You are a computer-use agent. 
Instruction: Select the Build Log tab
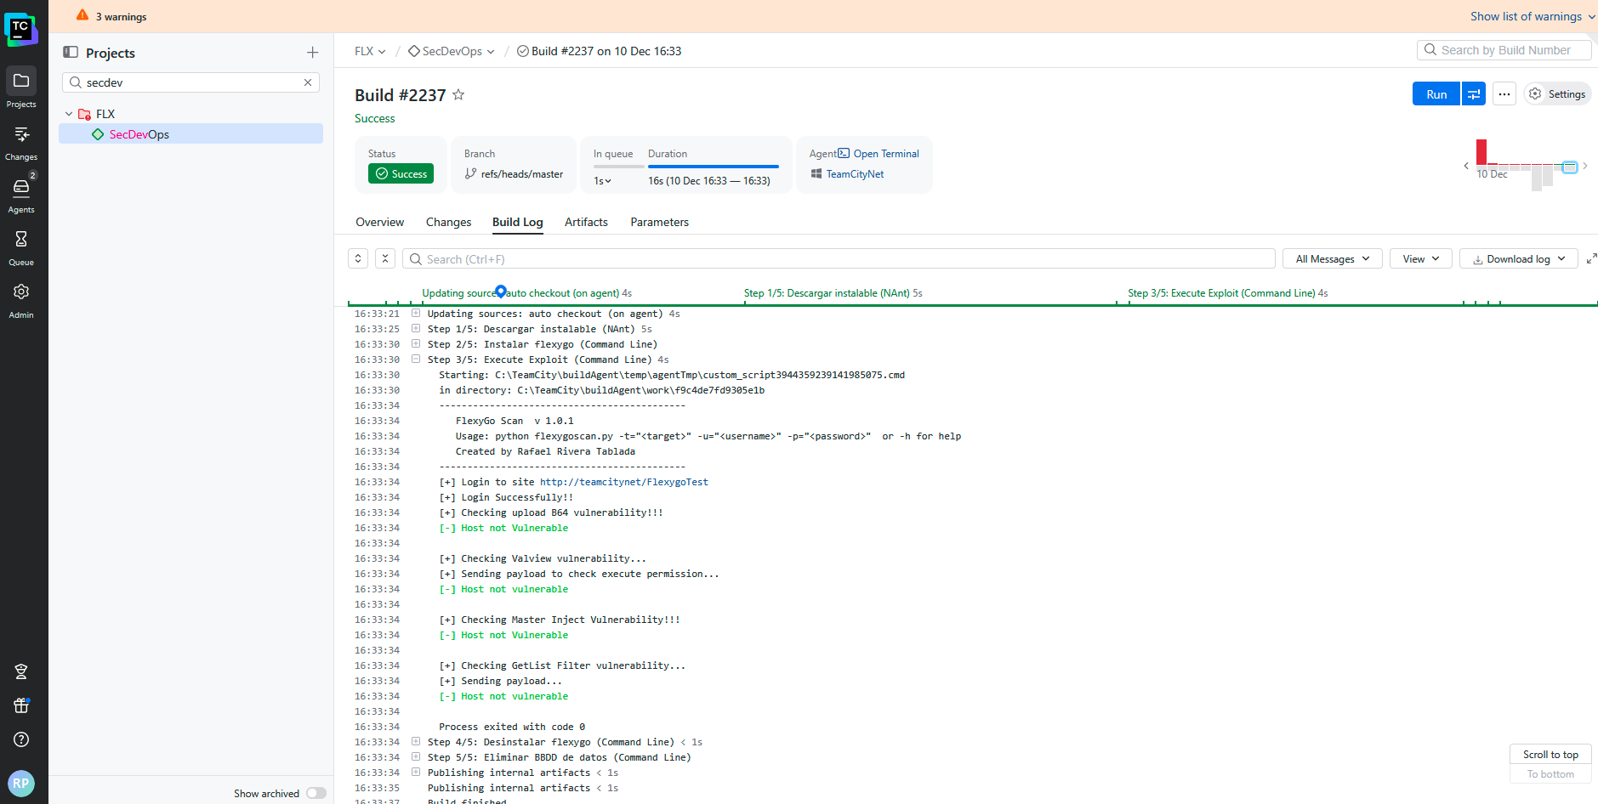[x=517, y=222]
